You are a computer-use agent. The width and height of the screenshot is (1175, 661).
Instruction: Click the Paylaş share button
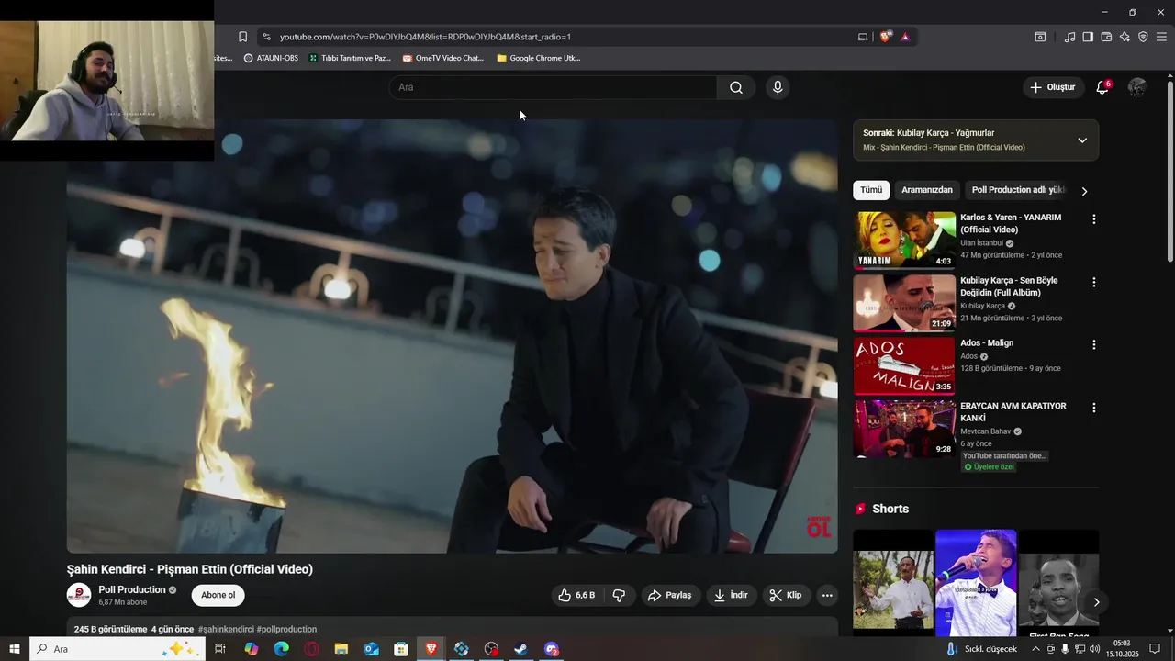(x=670, y=595)
